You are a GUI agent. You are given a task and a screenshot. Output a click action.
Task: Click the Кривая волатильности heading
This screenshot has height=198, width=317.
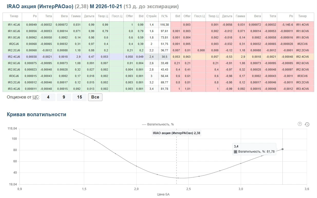coord(36,114)
